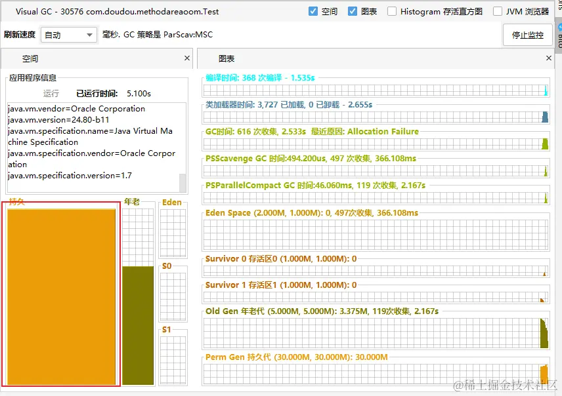
Task: Enable the JVM 浏览器 checkbox
Action: (498, 11)
